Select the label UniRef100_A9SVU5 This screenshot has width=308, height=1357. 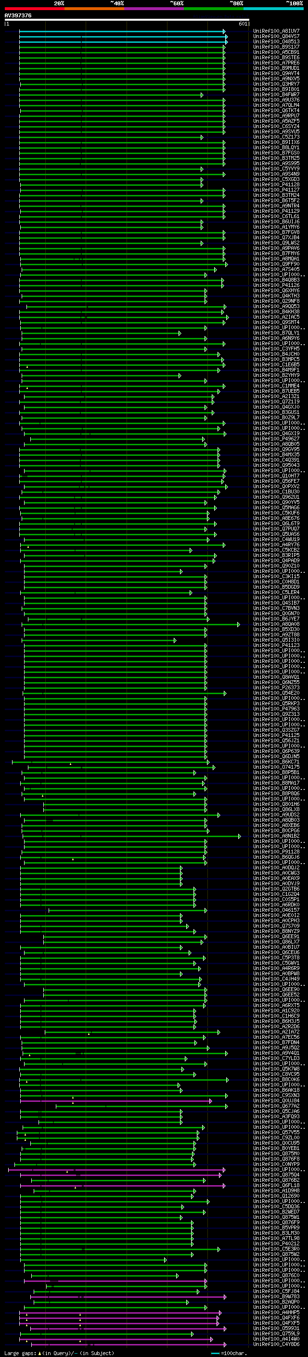point(276,132)
